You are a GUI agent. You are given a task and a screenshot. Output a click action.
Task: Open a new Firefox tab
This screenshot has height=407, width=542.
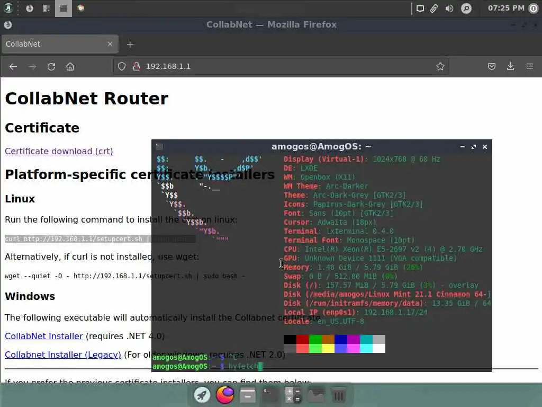pyautogui.click(x=130, y=45)
